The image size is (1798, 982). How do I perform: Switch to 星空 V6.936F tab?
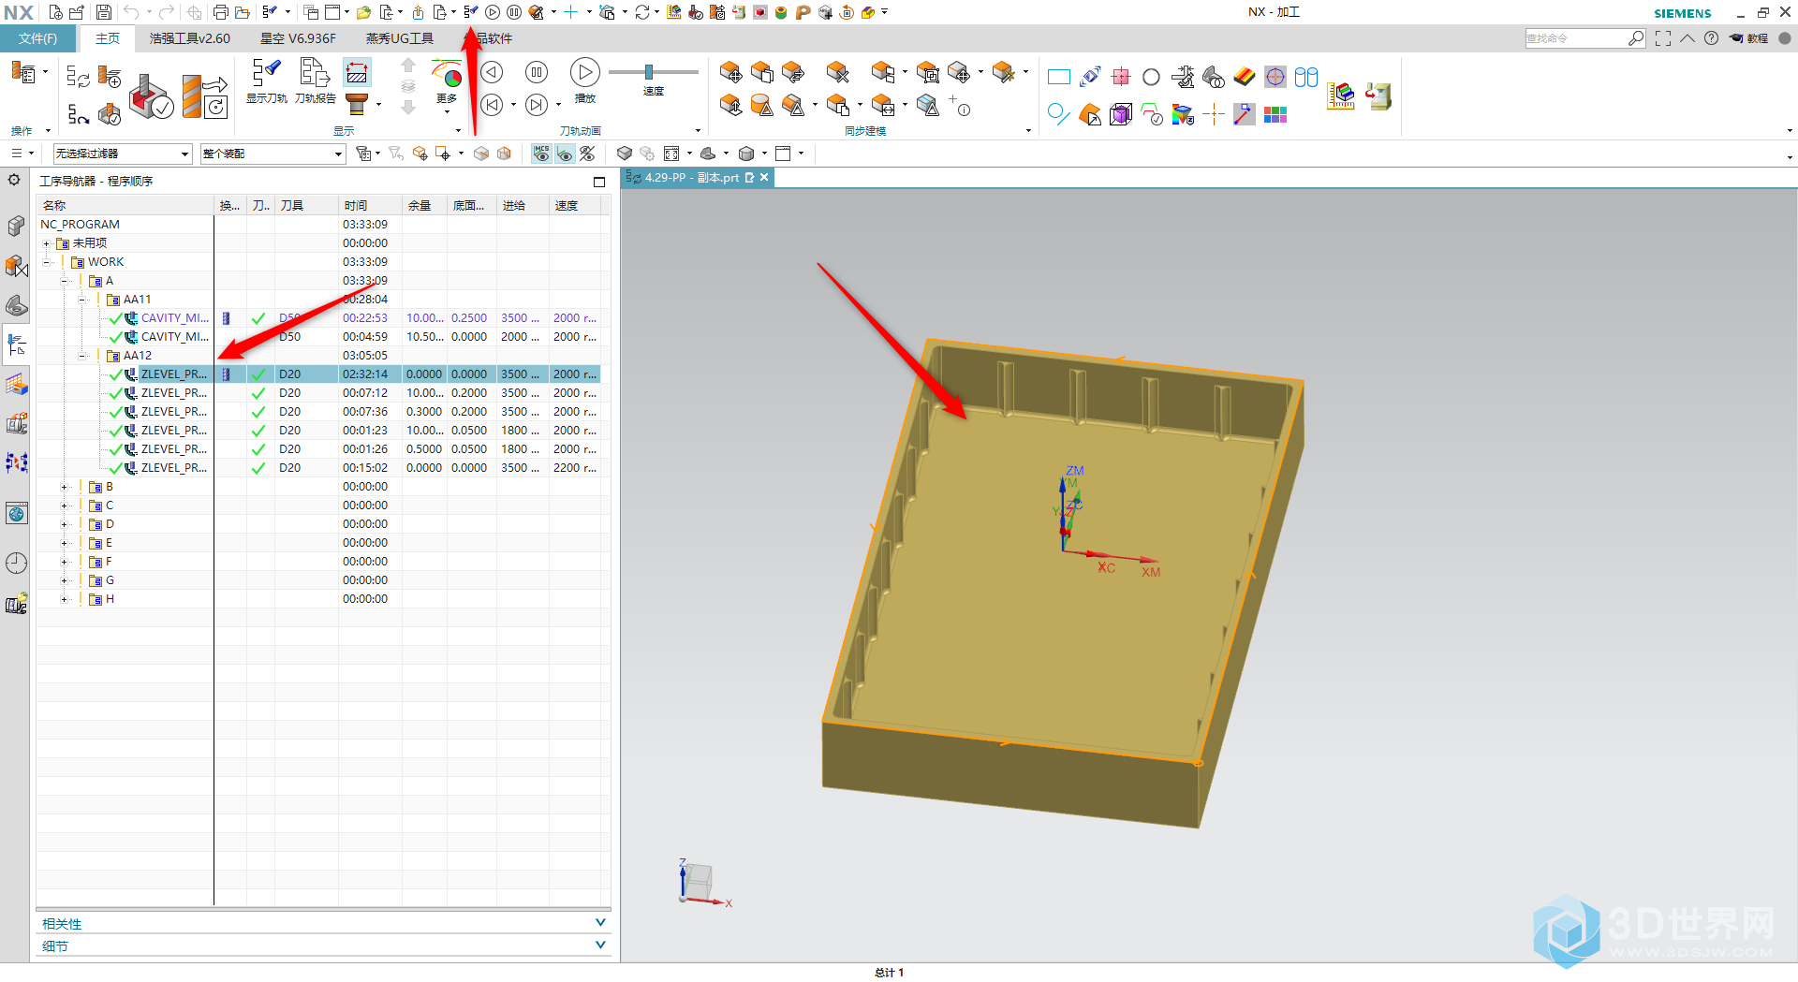coord(298,38)
